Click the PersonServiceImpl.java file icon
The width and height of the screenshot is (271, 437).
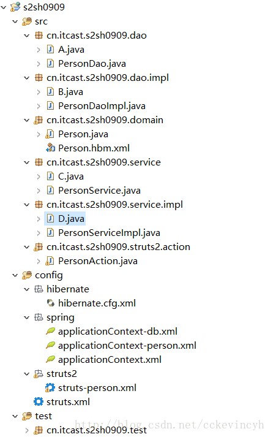tap(50, 233)
